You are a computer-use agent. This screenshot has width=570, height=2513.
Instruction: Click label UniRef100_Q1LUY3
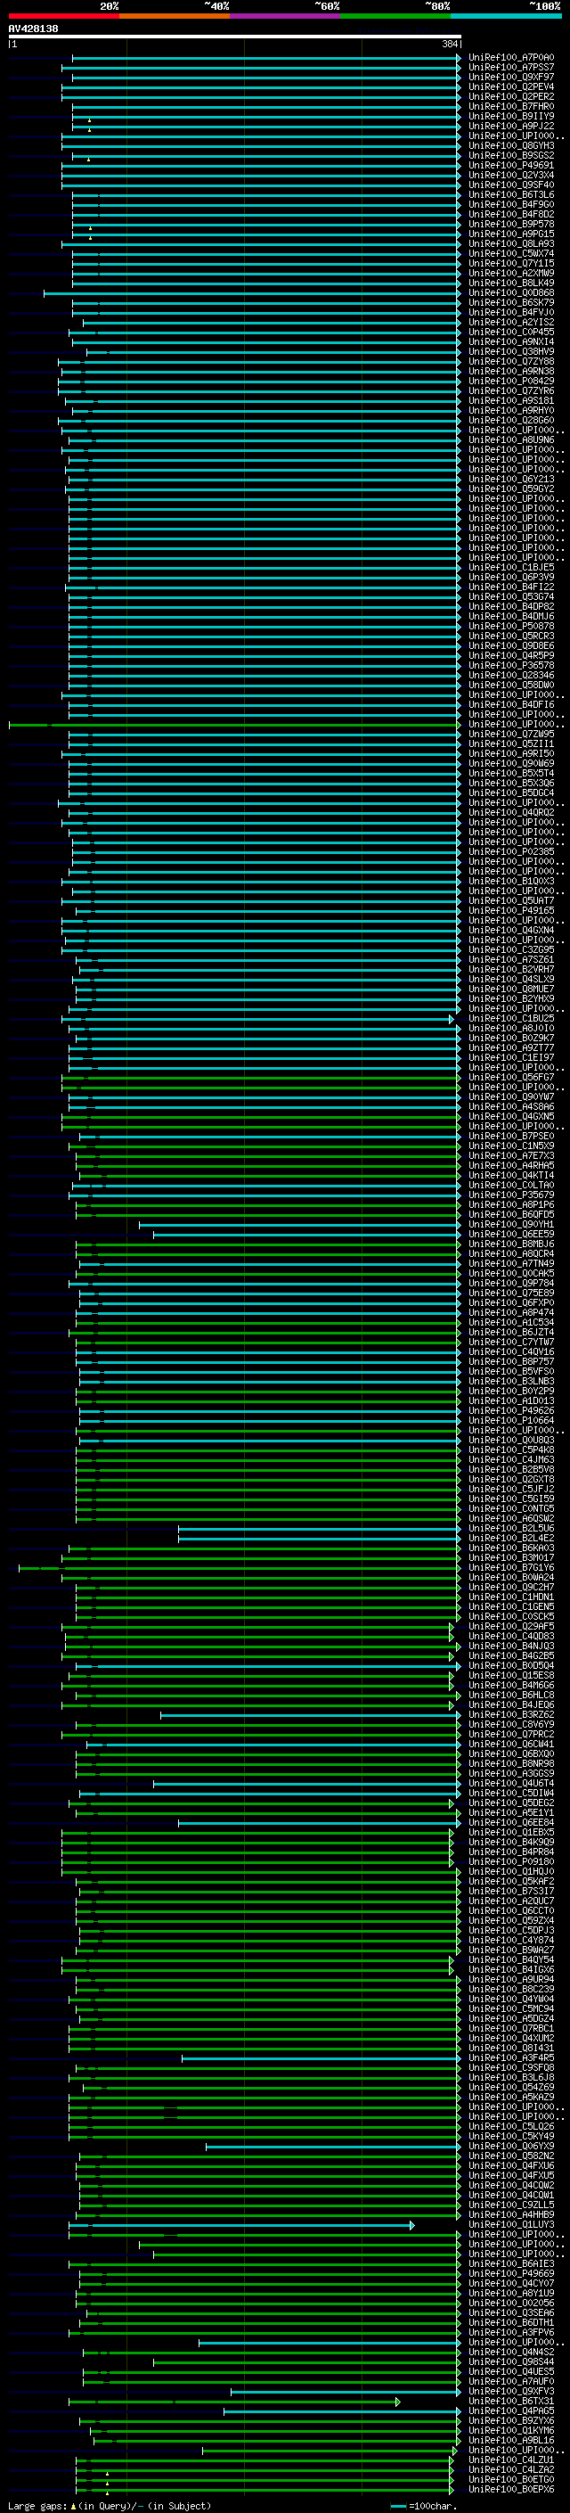(510, 2224)
